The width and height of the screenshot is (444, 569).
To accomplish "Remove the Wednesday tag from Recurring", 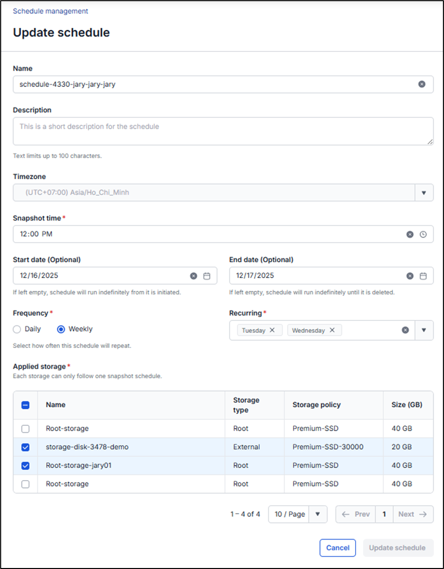I will click(x=332, y=330).
